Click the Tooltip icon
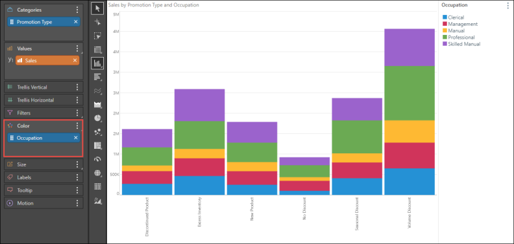Screen dimensions: 514x244 10,190
